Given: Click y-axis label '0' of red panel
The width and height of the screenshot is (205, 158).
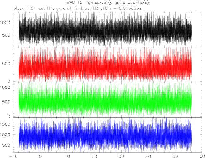Looking at the screenshot, I should point(9,81).
